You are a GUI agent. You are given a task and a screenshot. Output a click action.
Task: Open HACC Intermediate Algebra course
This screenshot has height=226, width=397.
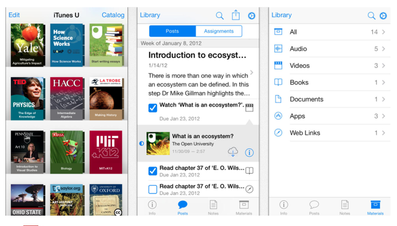[67, 98]
